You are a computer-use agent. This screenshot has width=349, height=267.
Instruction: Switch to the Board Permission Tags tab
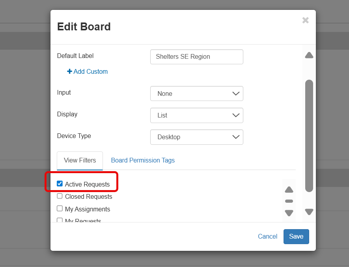click(x=143, y=160)
